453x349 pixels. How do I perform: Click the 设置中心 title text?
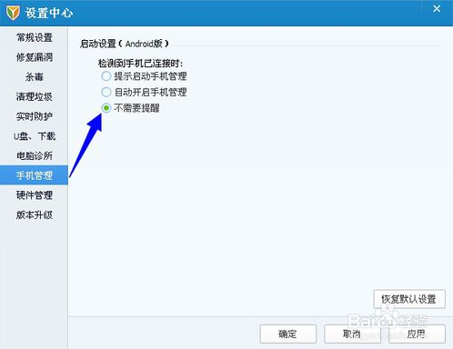[x=49, y=13]
